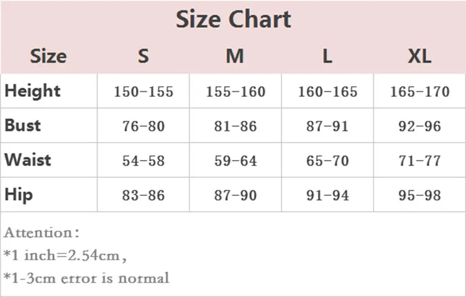Click the 92-96 bust cell
This screenshot has height=297, width=466.
click(419, 126)
